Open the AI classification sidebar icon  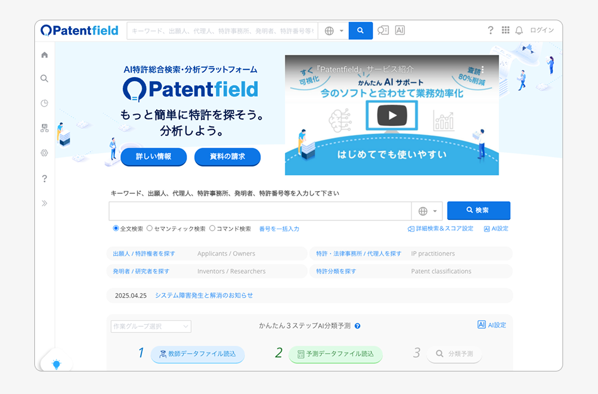point(45,128)
